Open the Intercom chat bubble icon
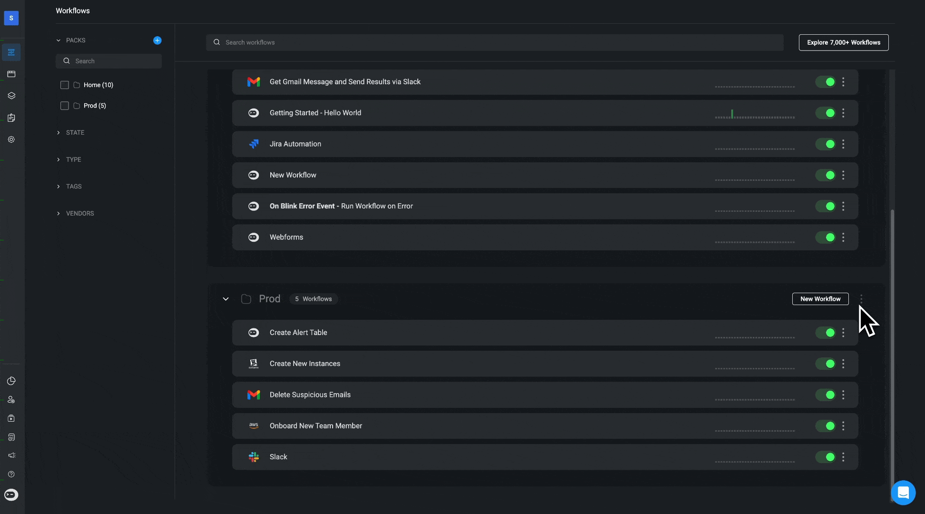 point(903,493)
